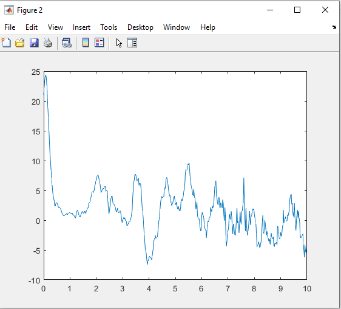This screenshot has width=341, height=309.
Task: Open the Insert menu
Action: (x=81, y=27)
